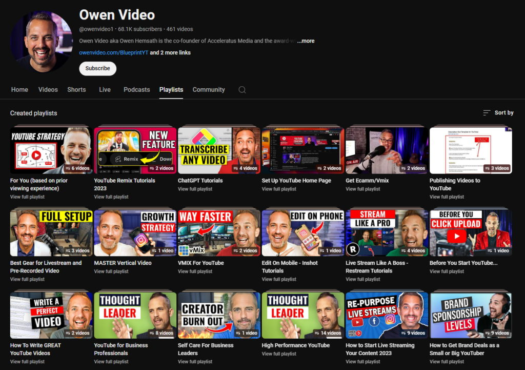Click the playlist count badge on ChatGPT Tutorials
The height and width of the screenshot is (370, 525).
tap(246, 168)
